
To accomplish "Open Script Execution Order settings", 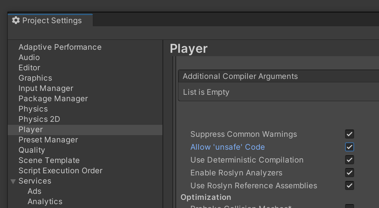I will [60, 171].
